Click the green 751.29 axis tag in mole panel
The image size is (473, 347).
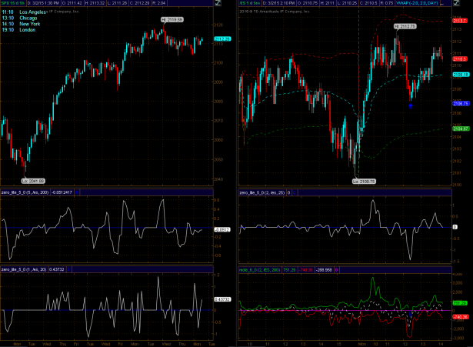[x=460, y=303]
